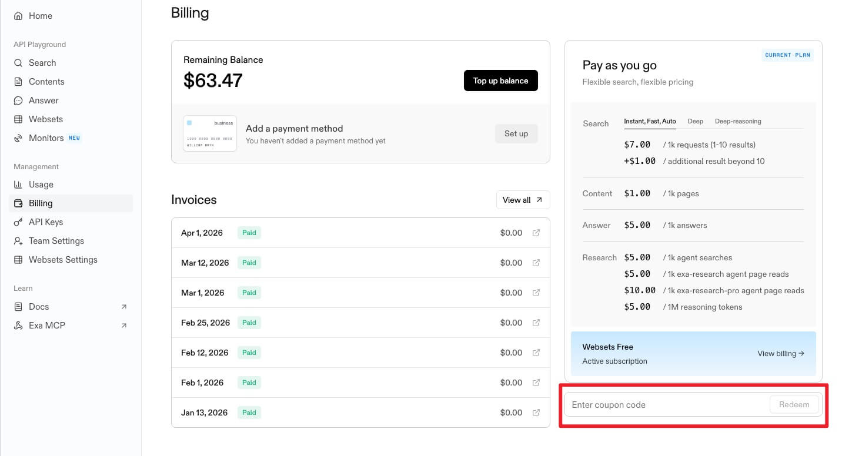Click the Websets Settings grid icon
Screen dimensions: 842x456
coord(18,260)
